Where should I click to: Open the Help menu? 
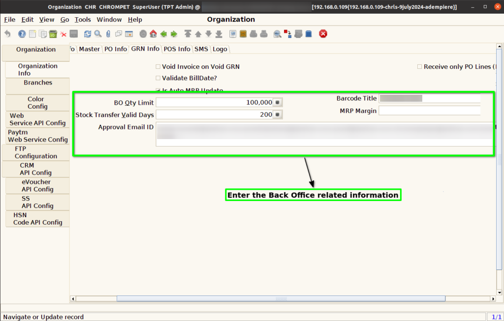135,20
